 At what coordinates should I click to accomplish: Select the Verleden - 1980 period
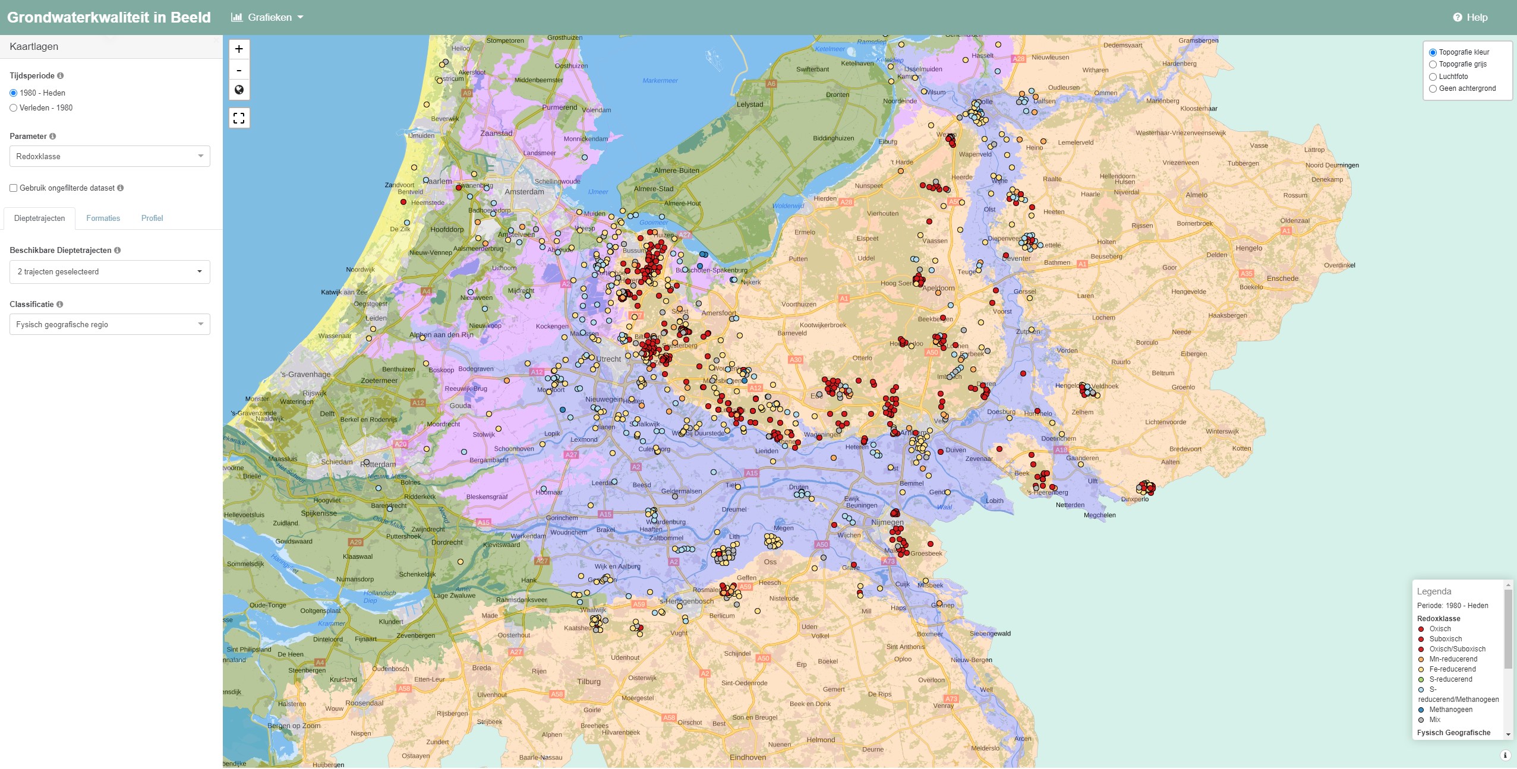pos(14,108)
